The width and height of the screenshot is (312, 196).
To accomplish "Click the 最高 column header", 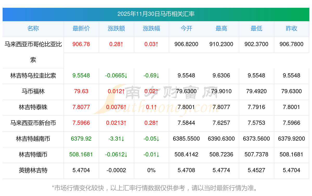I will [221, 29].
